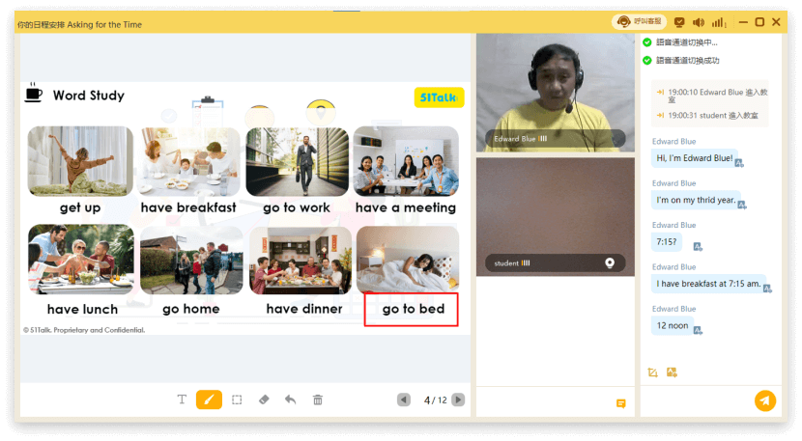Select the orange Brush drawing tool
This screenshot has width=802, height=441.
[209, 400]
